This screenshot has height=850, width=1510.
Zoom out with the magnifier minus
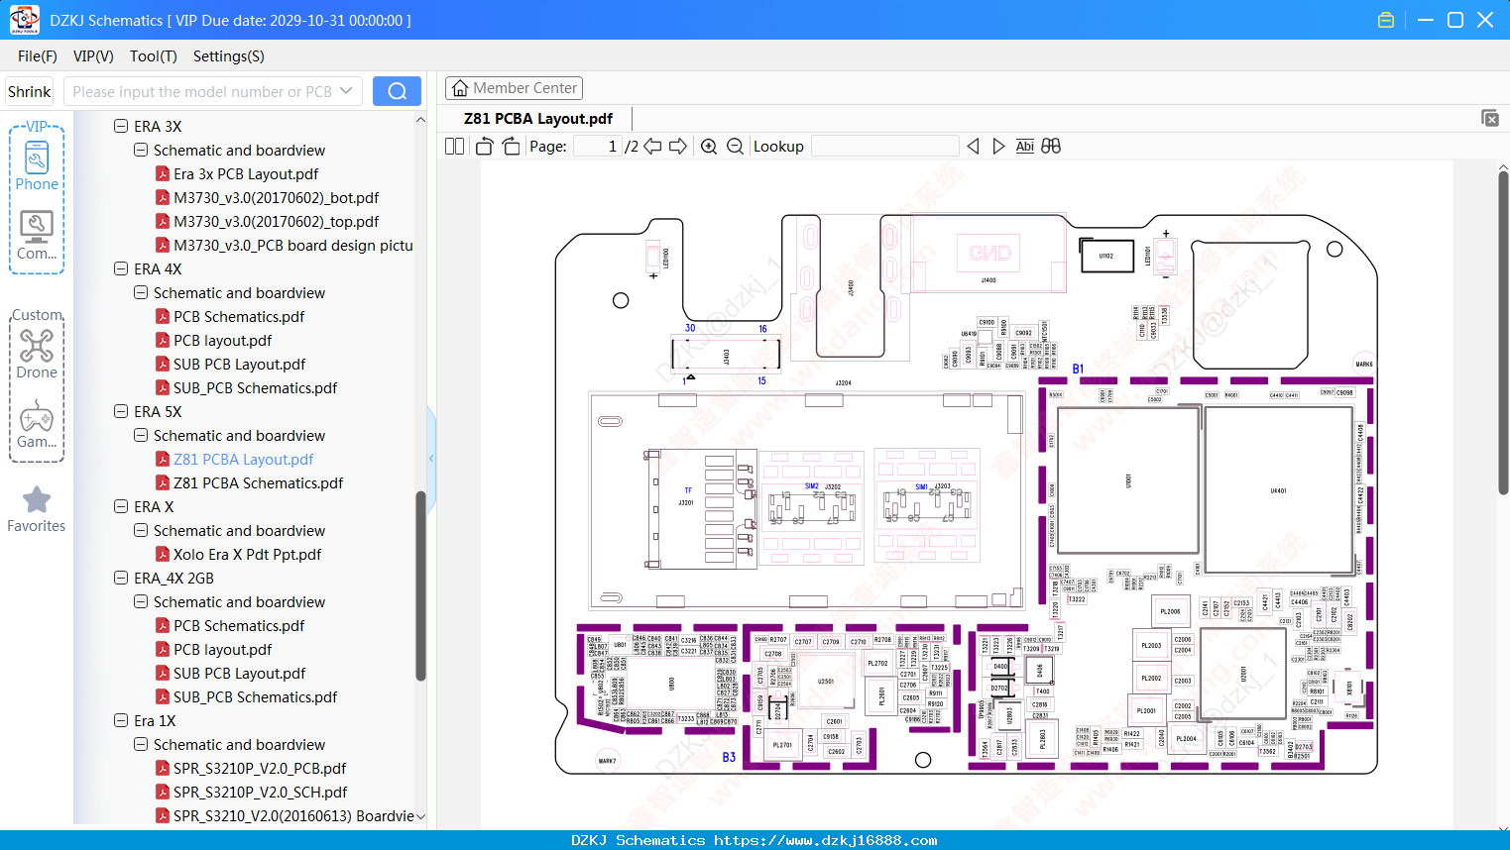coord(735,146)
